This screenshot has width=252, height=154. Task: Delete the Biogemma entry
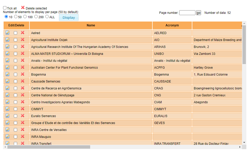23,74
